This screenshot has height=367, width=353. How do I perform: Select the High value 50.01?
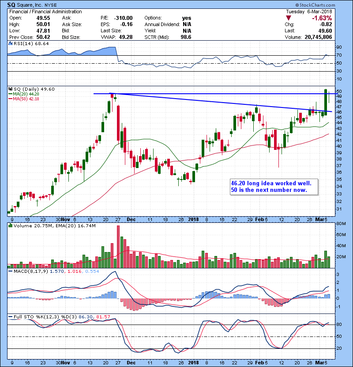pyautogui.click(x=43, y=24)
